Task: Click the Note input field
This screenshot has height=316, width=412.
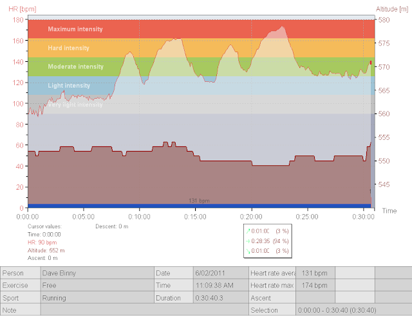Action: [x=144, y=310]
